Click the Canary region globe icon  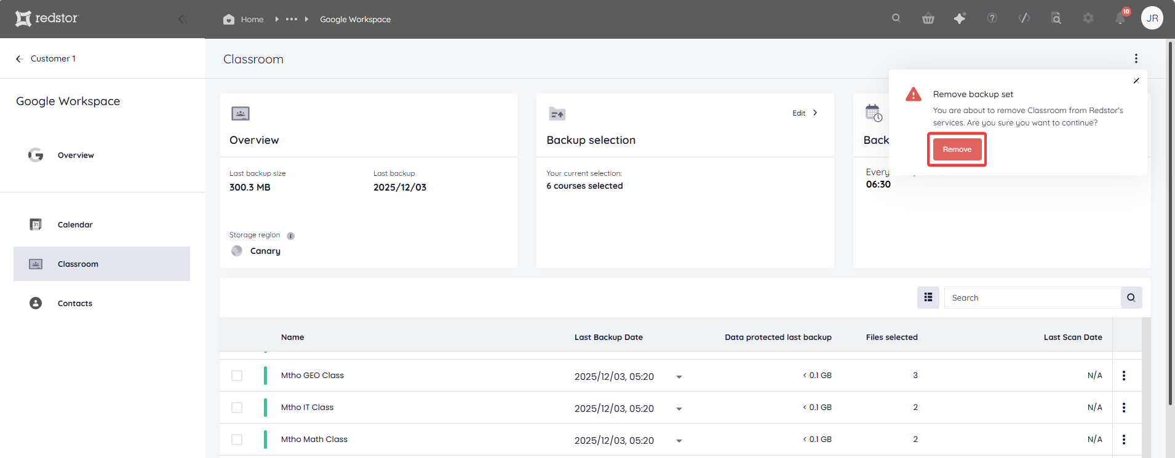237,251
